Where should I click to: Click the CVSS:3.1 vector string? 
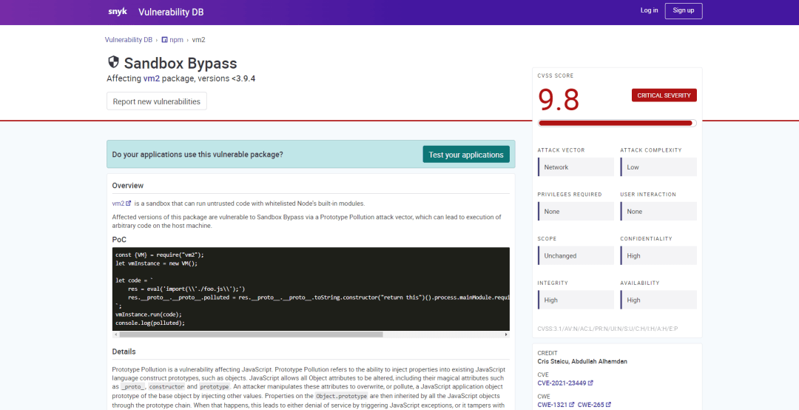pos(607,329)
